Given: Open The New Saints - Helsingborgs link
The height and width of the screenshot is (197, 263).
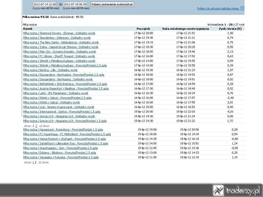Looking at the screenshot, I should coord(61,42).
